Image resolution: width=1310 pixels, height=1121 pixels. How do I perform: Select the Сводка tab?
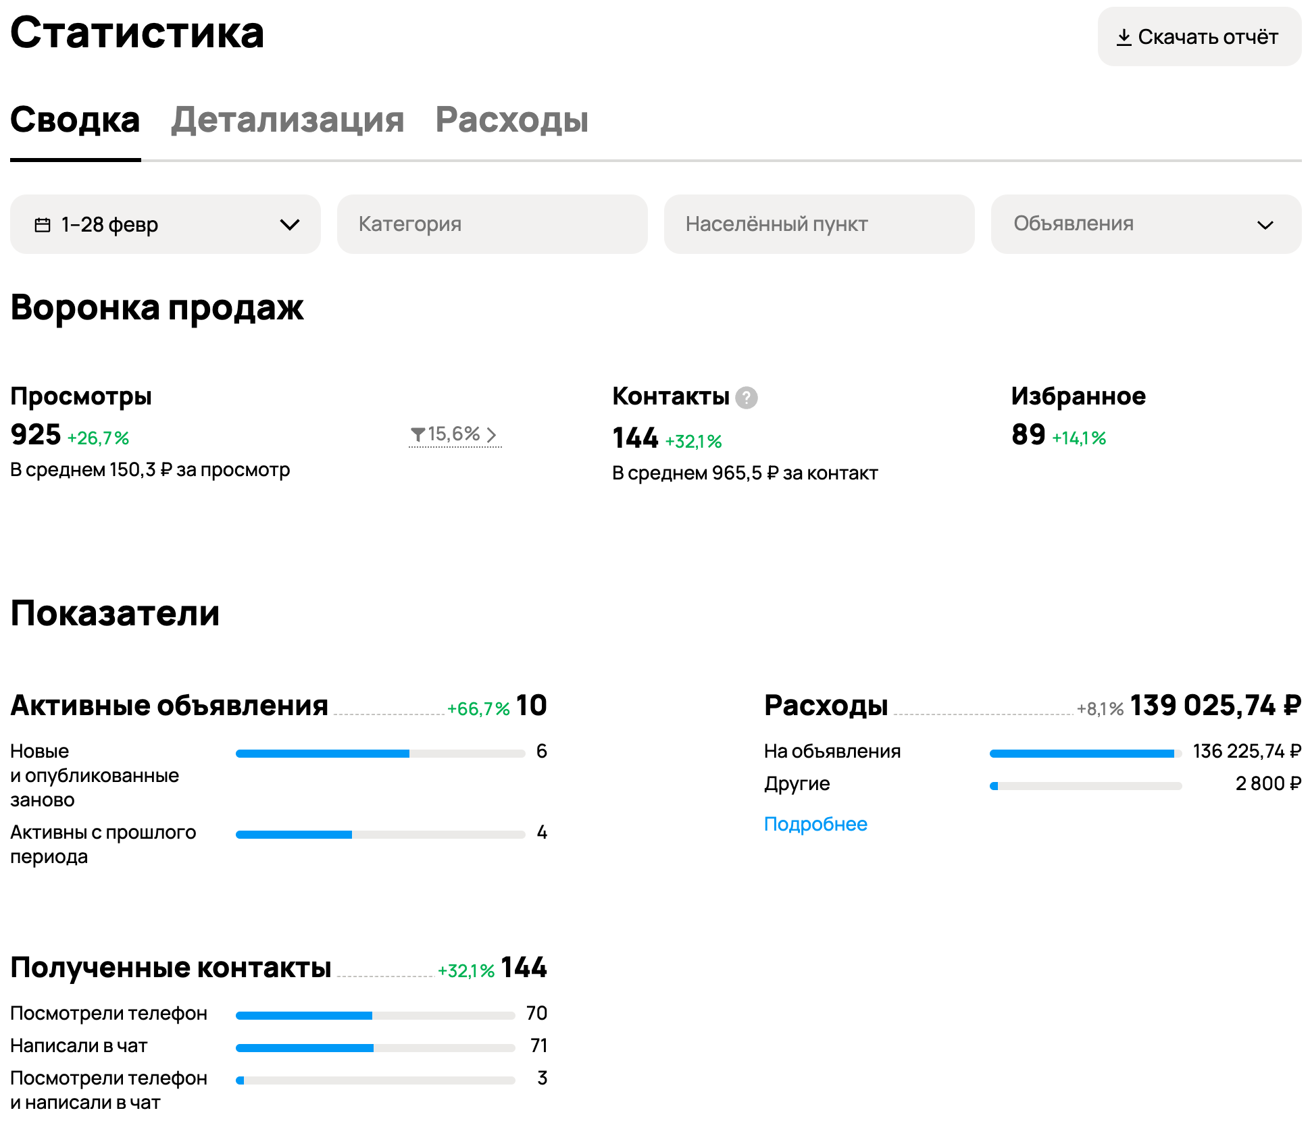pyautogui.click(x=75, y=120)
